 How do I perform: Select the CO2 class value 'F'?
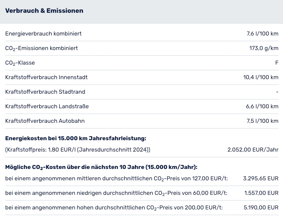(x=277, y=63)
